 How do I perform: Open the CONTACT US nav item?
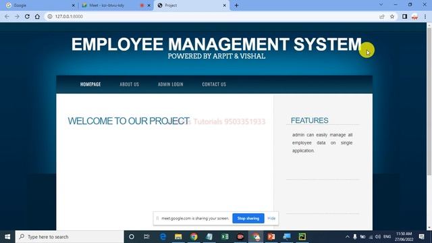click(214, 84)
